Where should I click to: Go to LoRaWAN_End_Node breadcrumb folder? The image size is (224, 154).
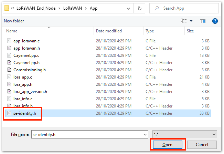(x=36, y=8)
